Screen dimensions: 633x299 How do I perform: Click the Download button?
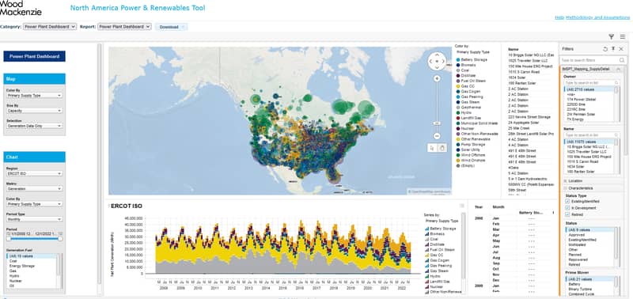coord(171,27)
